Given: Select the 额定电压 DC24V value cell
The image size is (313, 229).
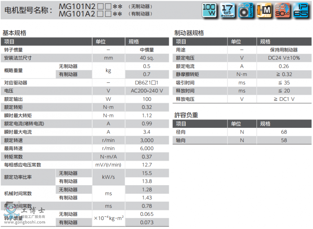Looking at the screenshot, I should pyautogui.click(x=284, y=58).
